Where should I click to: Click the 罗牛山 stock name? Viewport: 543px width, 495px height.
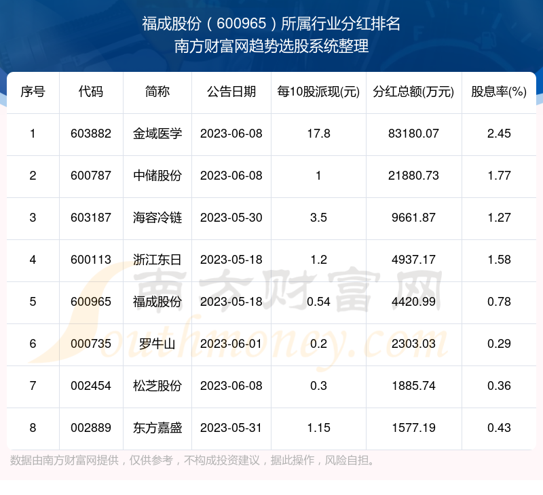click(x=157, y=344)
